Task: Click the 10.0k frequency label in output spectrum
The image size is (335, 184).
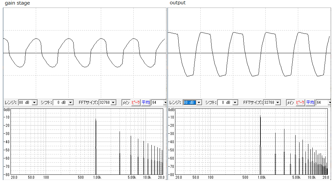Action: pos(311,177)
